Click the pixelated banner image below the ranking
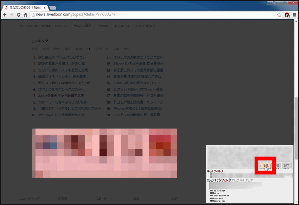 click(104, 153)
